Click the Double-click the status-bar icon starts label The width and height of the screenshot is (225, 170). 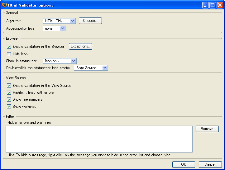point(38,68)
